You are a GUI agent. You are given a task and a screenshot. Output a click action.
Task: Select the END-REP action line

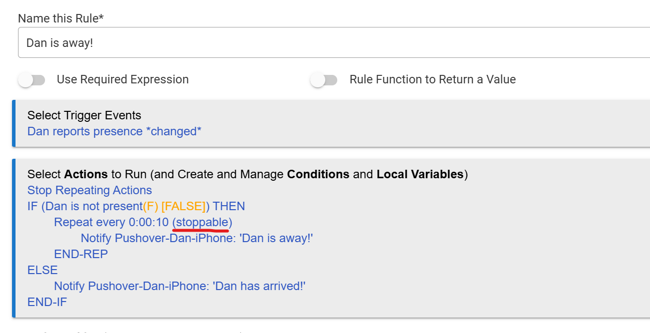[81, 254]
